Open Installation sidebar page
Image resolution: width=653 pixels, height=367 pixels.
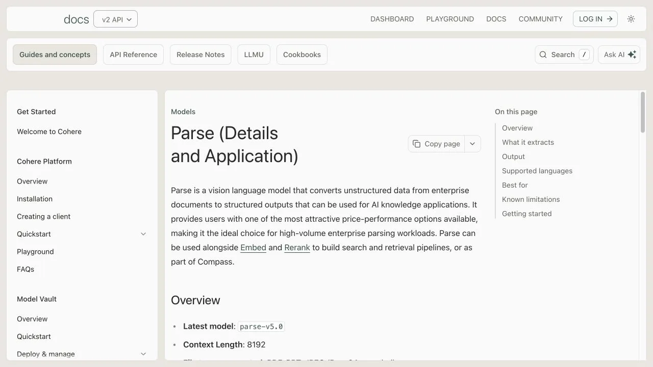[35, 199]
